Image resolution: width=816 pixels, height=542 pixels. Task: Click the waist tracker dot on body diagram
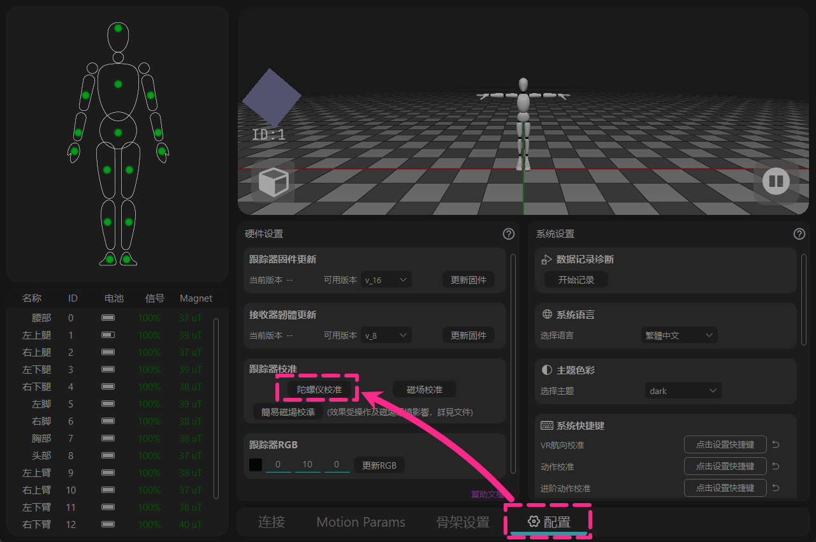(118, 133)
